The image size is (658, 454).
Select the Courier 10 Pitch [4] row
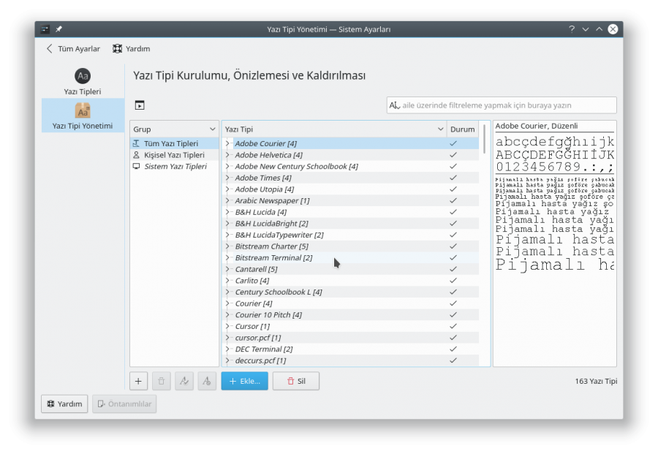click(350, 314)
